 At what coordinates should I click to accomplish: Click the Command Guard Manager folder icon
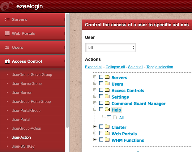pyautogui.click(x=107, y=103)
